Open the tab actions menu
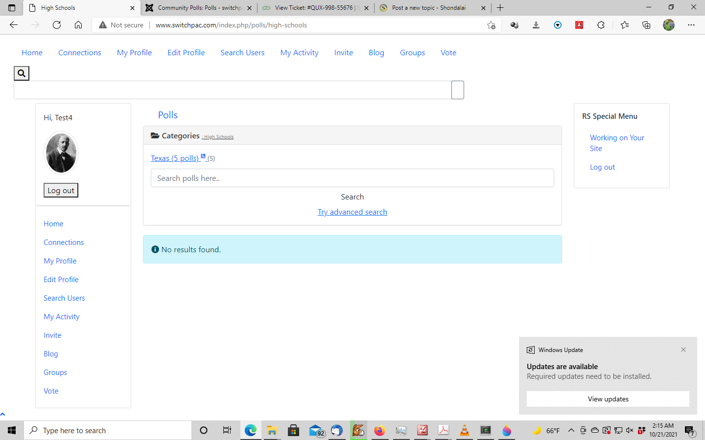This screenshot has width=705, height=440. coord(12,8)
